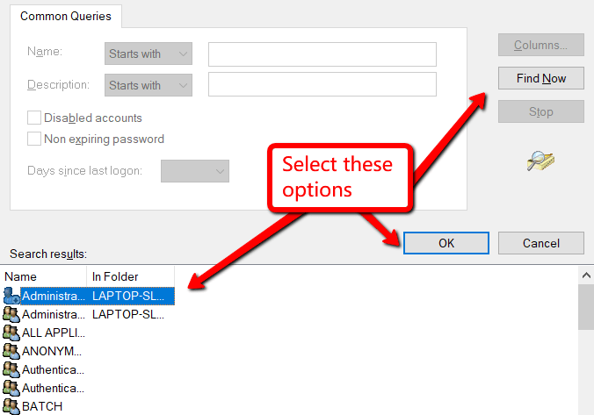Screen dimensions: 594x415
Task: Switch to the Common Queries tab
Action: click(x=66, y=16)
